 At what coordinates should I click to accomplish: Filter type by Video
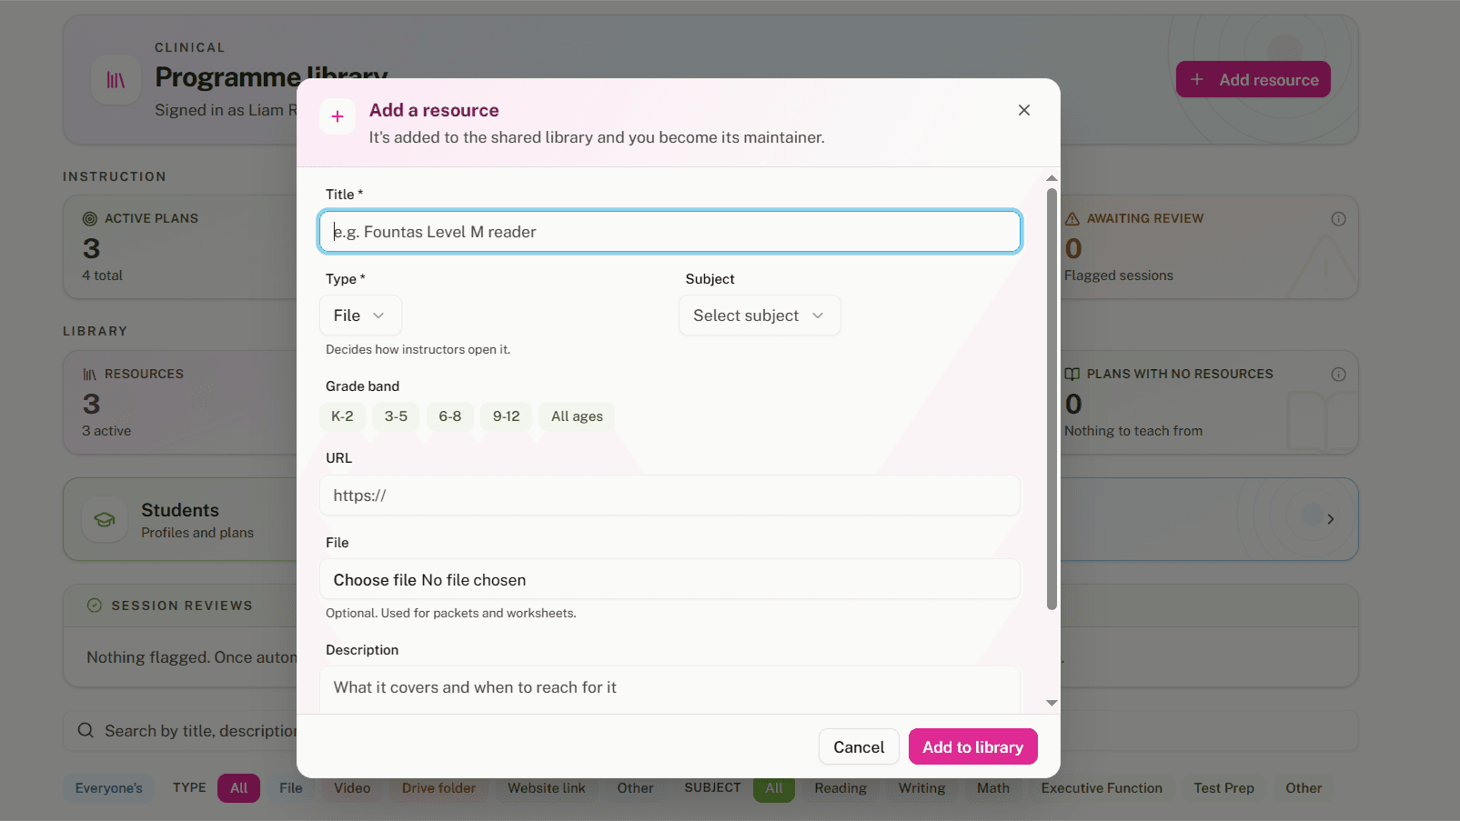click(x=352, y=788)
